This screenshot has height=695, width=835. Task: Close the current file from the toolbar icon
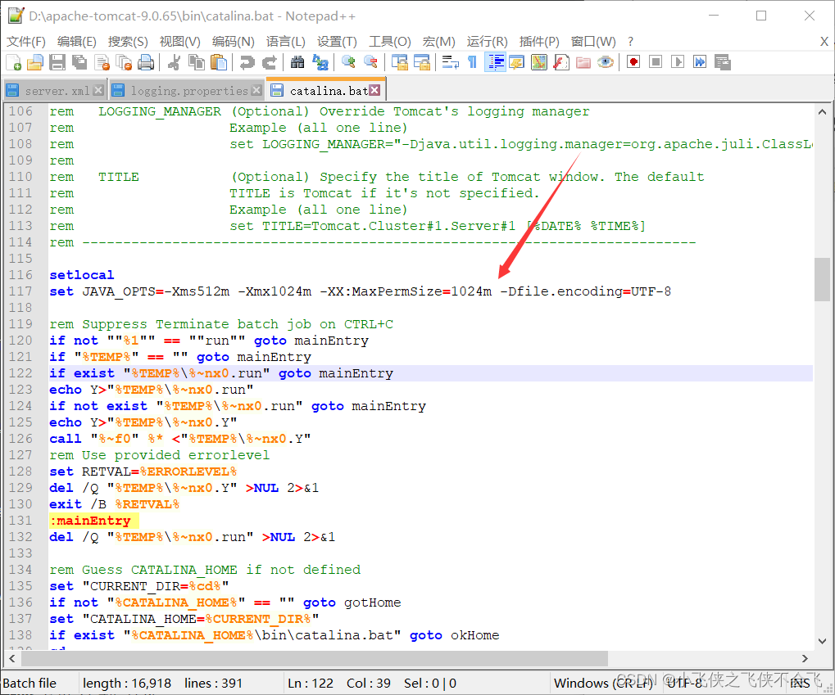[102, 63]
